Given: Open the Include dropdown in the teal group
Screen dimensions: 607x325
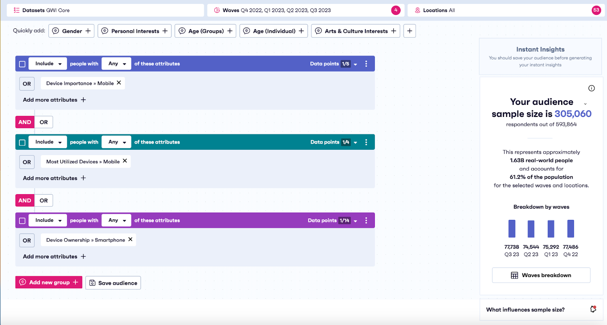Looking at the screenshot, I should pos(48,142).
